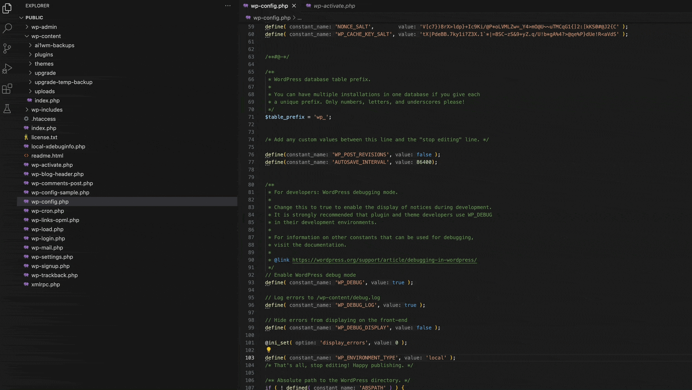Click the 'wp_' prefix string on line 71
The height and width of the screenshot is (390, 692).
(321, 117)
